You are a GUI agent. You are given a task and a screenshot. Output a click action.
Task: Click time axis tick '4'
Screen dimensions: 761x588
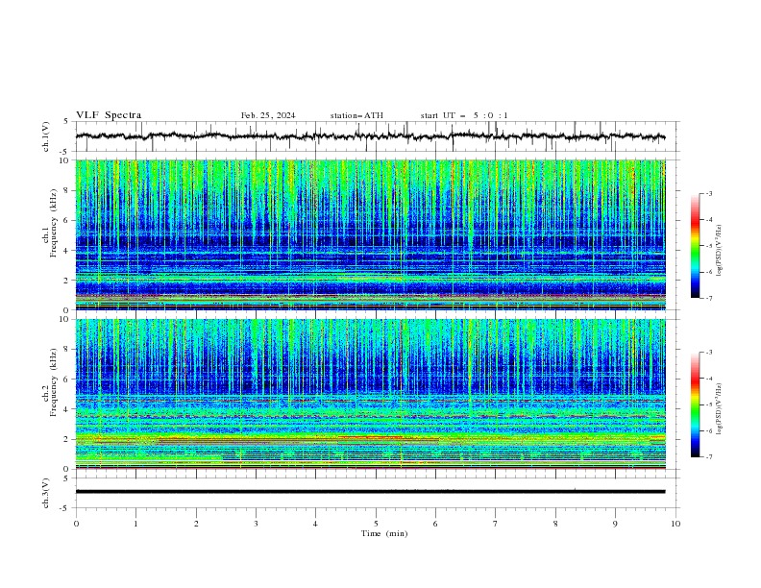pyautogui.click(x=315, y=524)
